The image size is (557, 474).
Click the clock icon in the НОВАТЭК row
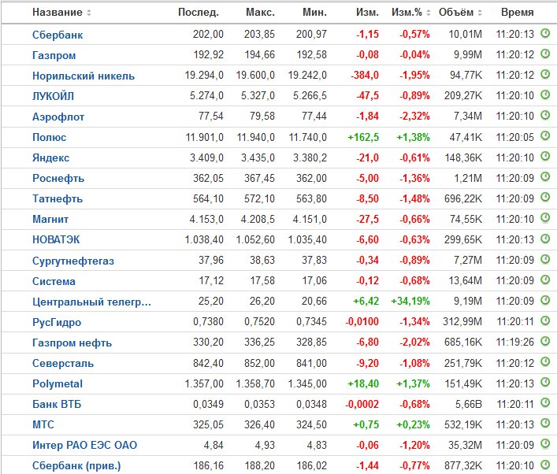point(545,239)
